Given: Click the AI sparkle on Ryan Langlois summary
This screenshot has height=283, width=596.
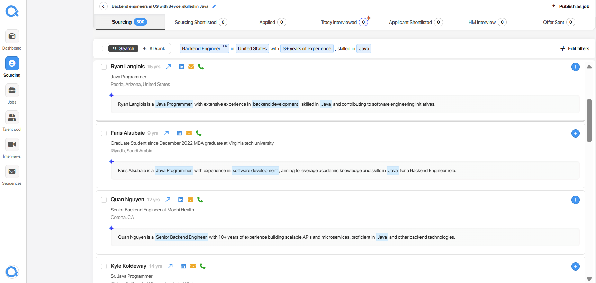Looking at the screenshot, I should (x=111, y=95).
